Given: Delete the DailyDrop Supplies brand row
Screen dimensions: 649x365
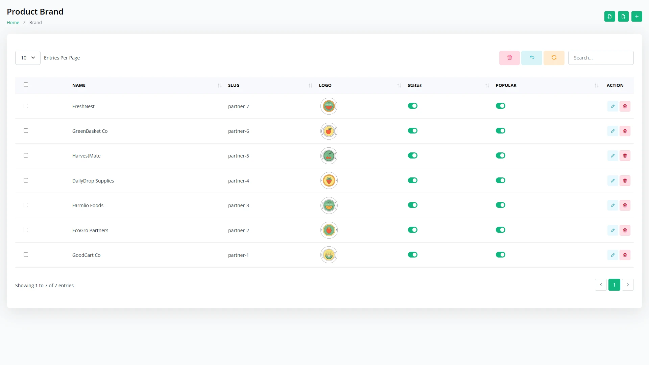Looking at the screenshot, I should 625,181.
